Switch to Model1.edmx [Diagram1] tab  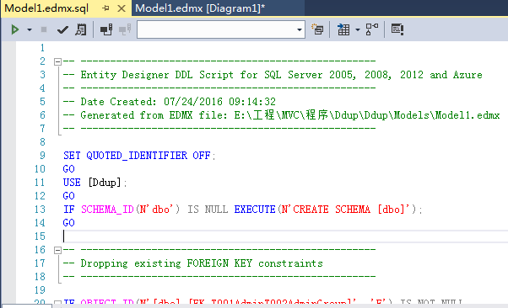[200, 8]
